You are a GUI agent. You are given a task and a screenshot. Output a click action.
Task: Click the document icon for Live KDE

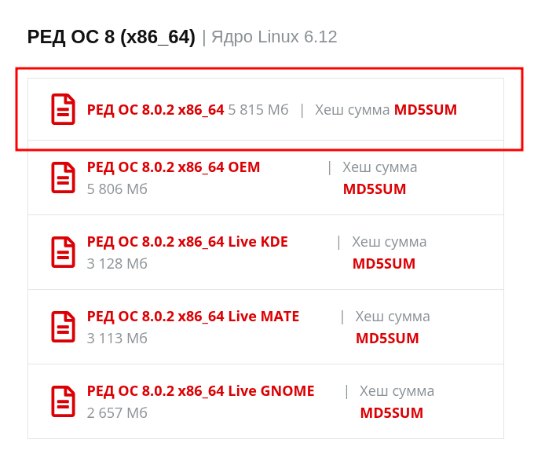coord(64,252)
